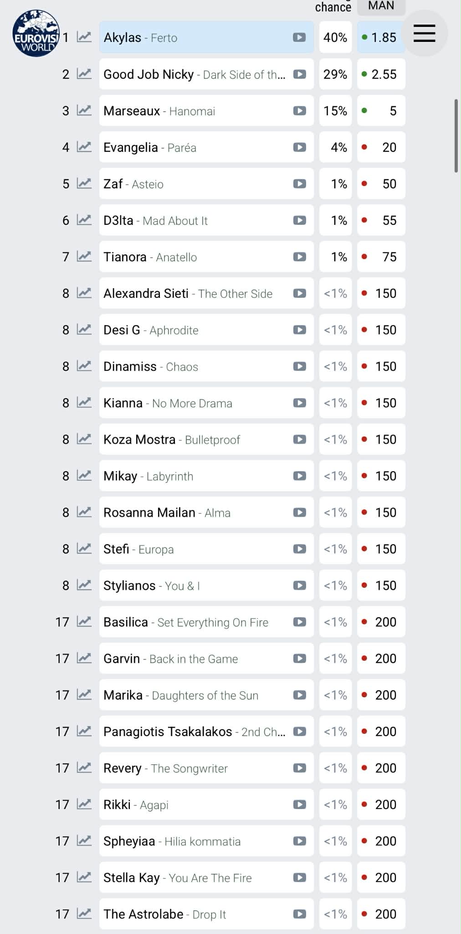Click the Eurovision World logo

tap(36, 33)
